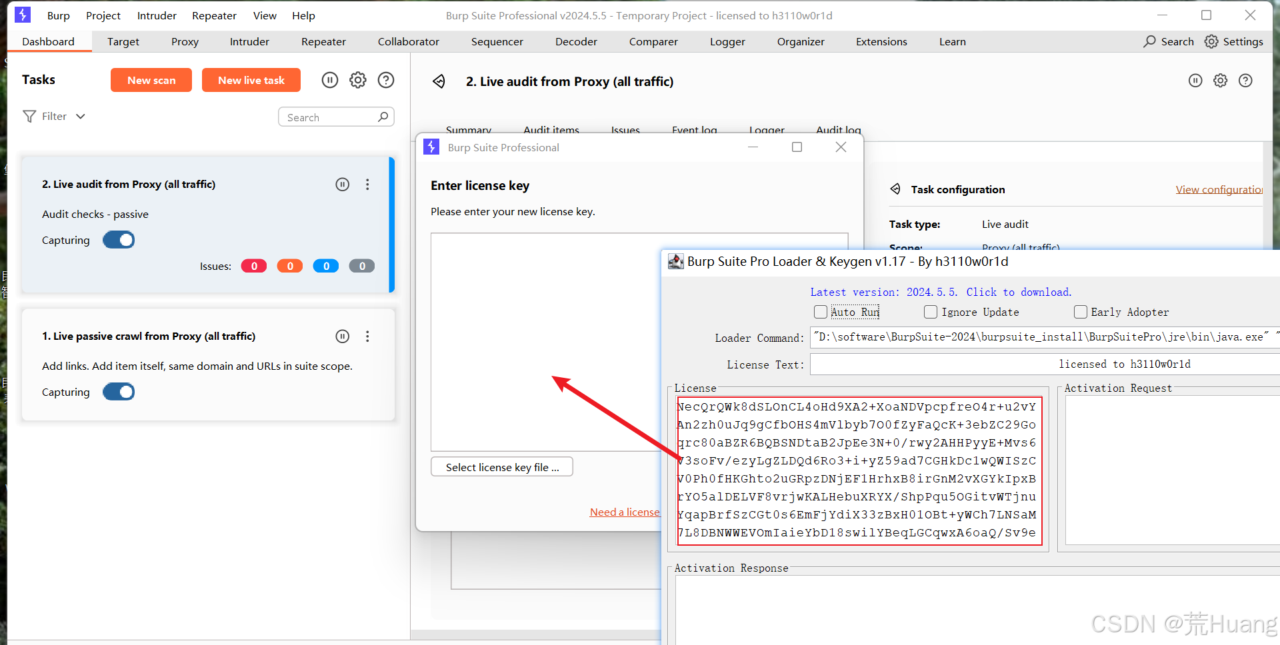The width and height of the screenshot is (1280, 645).
Task: Click the Burp Suite logo in the menu bar
Action: point(23,15)
